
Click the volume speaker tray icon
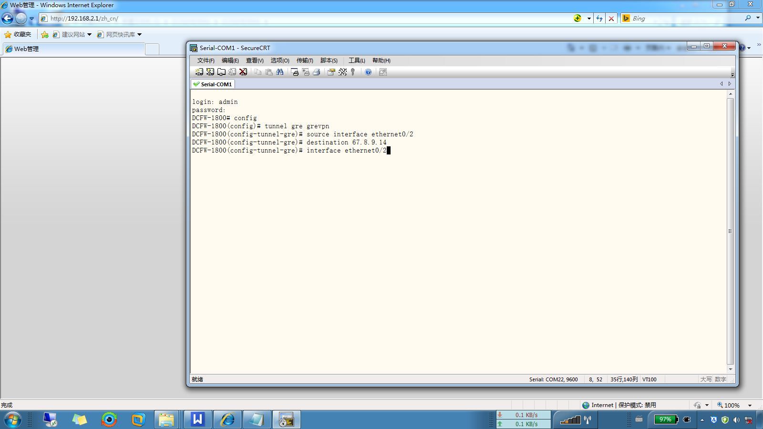(737, 420)
